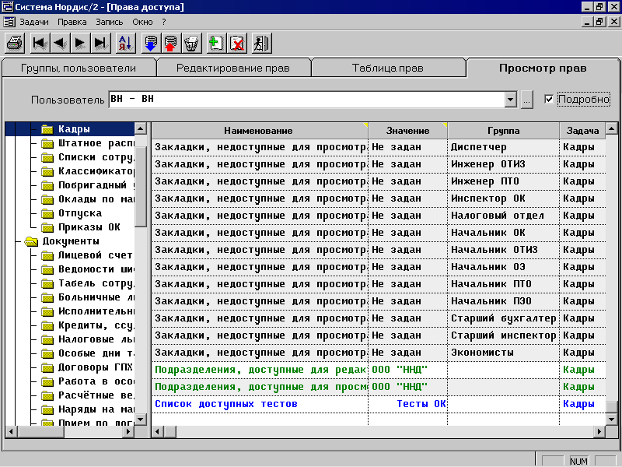Image resolution: width=622 pixels, height=467 pixels.
Task: Click the tree panel scroll-up arrow
Action: (x=141, y=128)
